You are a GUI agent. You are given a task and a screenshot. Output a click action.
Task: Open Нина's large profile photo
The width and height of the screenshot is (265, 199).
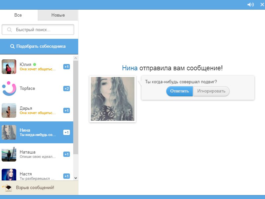(x=113, y=99)
